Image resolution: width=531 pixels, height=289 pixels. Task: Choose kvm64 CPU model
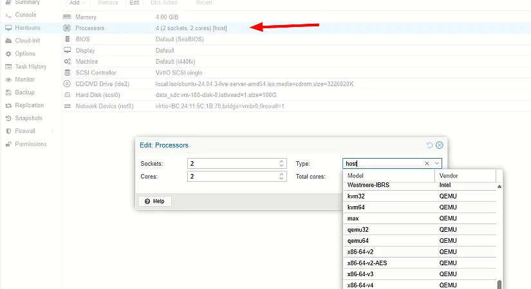click(x=420, y=207)
